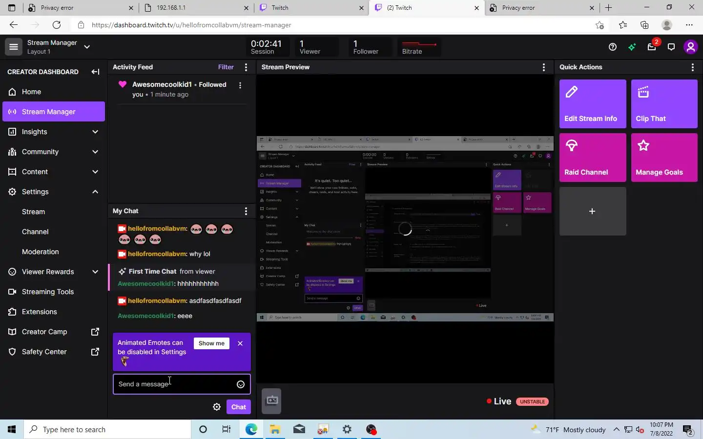The height and width of the screenshot is (439, 703).
Task: Open Edge settings and more menu
Action: click(x=689, y=25)
